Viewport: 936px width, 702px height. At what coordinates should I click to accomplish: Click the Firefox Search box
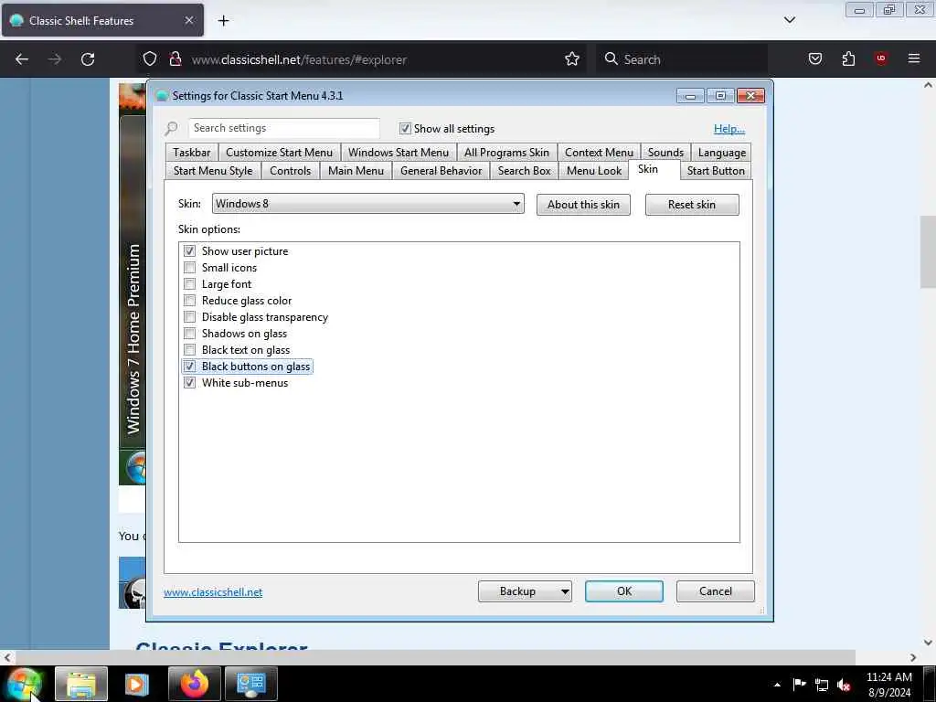point(682,59)
